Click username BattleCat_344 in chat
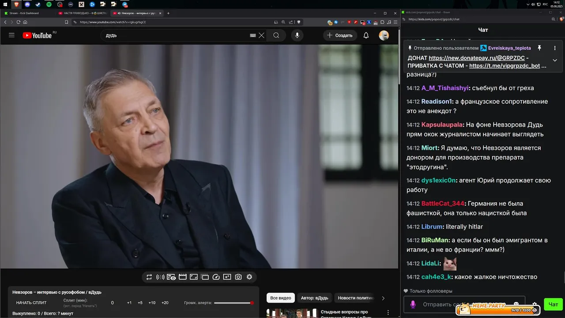 pos(443,204)
